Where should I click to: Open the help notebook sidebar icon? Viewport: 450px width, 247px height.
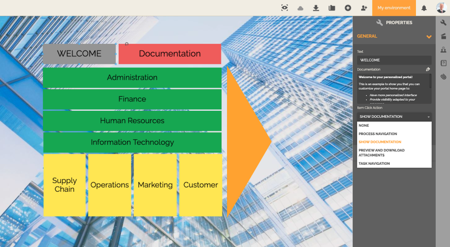tap(443, 63)
